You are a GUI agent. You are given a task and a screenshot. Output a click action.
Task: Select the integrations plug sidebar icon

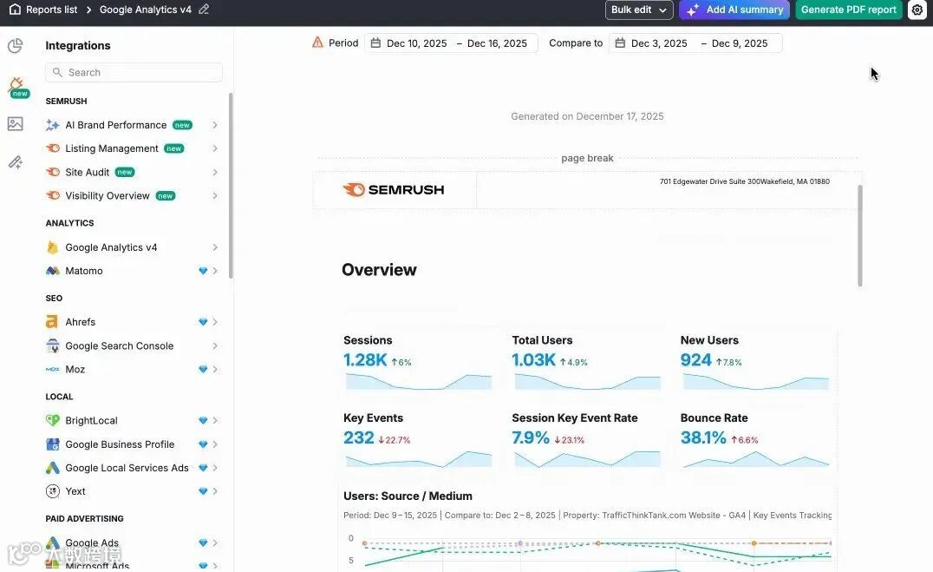tap(16, 86)
